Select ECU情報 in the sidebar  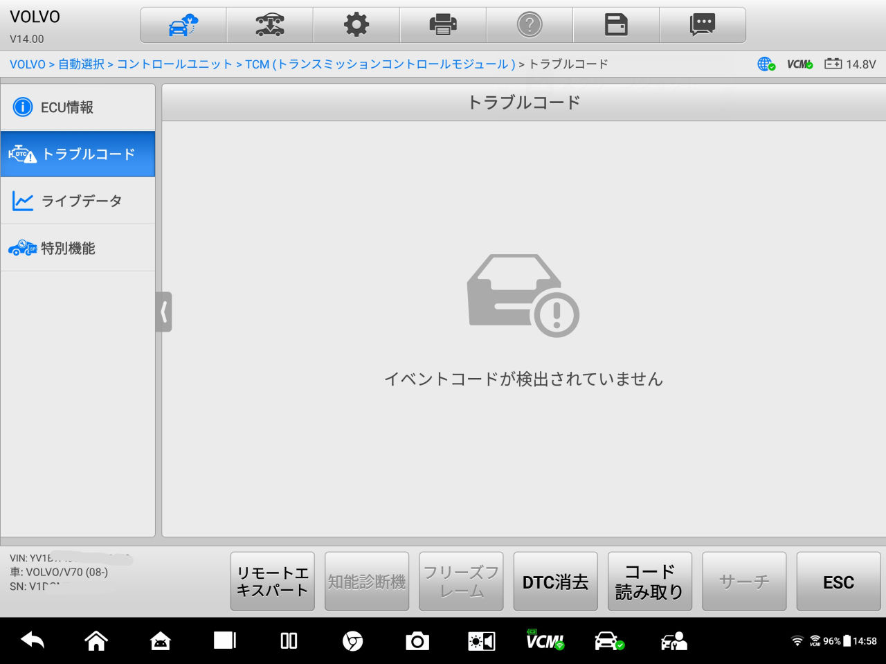[78, 107]
